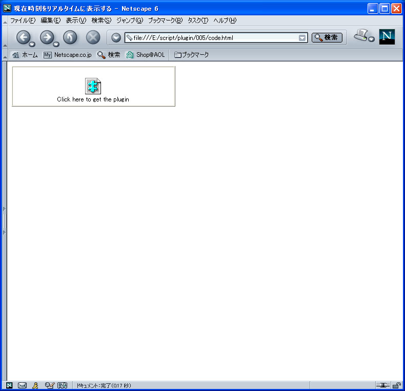This screenshot has width=405, height=391.
Task: Open the 表示(V) menu
Action: tap(76, 20)
